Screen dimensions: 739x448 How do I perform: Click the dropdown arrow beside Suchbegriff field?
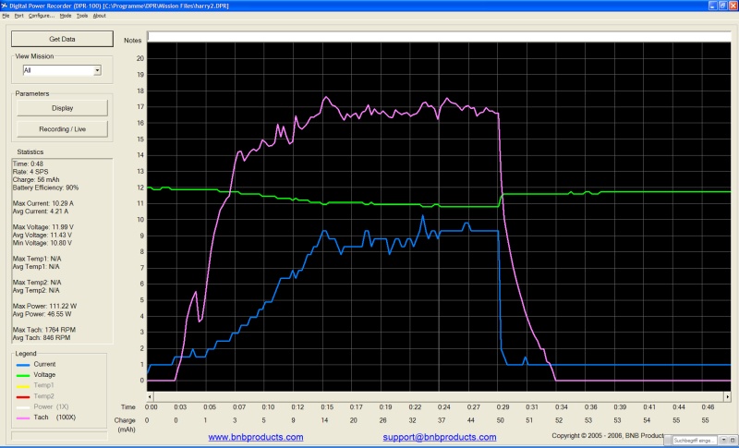pos(724,440)
